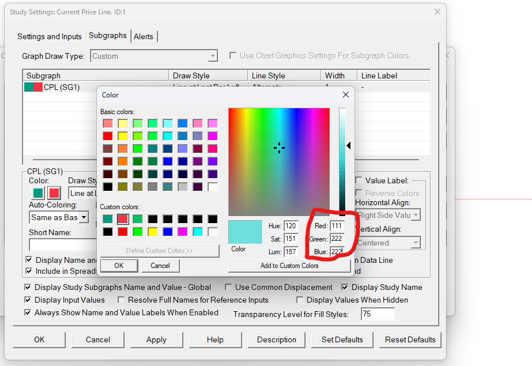The width and height of the screenshot is (532, 366).
Task: Pick the pure blue basic color in the fourth row
Action: 168,161
